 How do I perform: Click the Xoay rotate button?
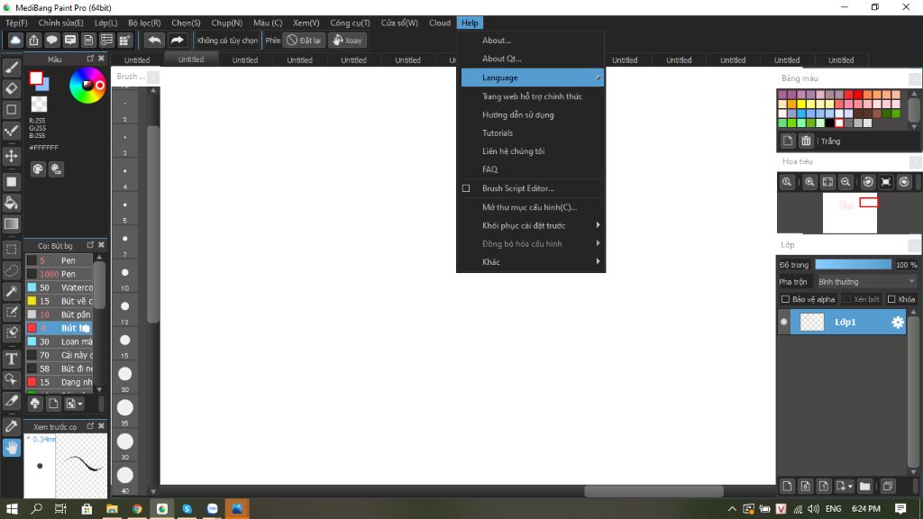click(347, 40)
